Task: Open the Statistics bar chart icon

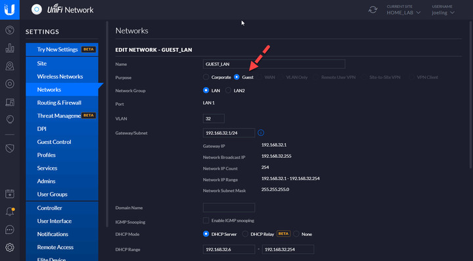Action: (x=10, y=48)
